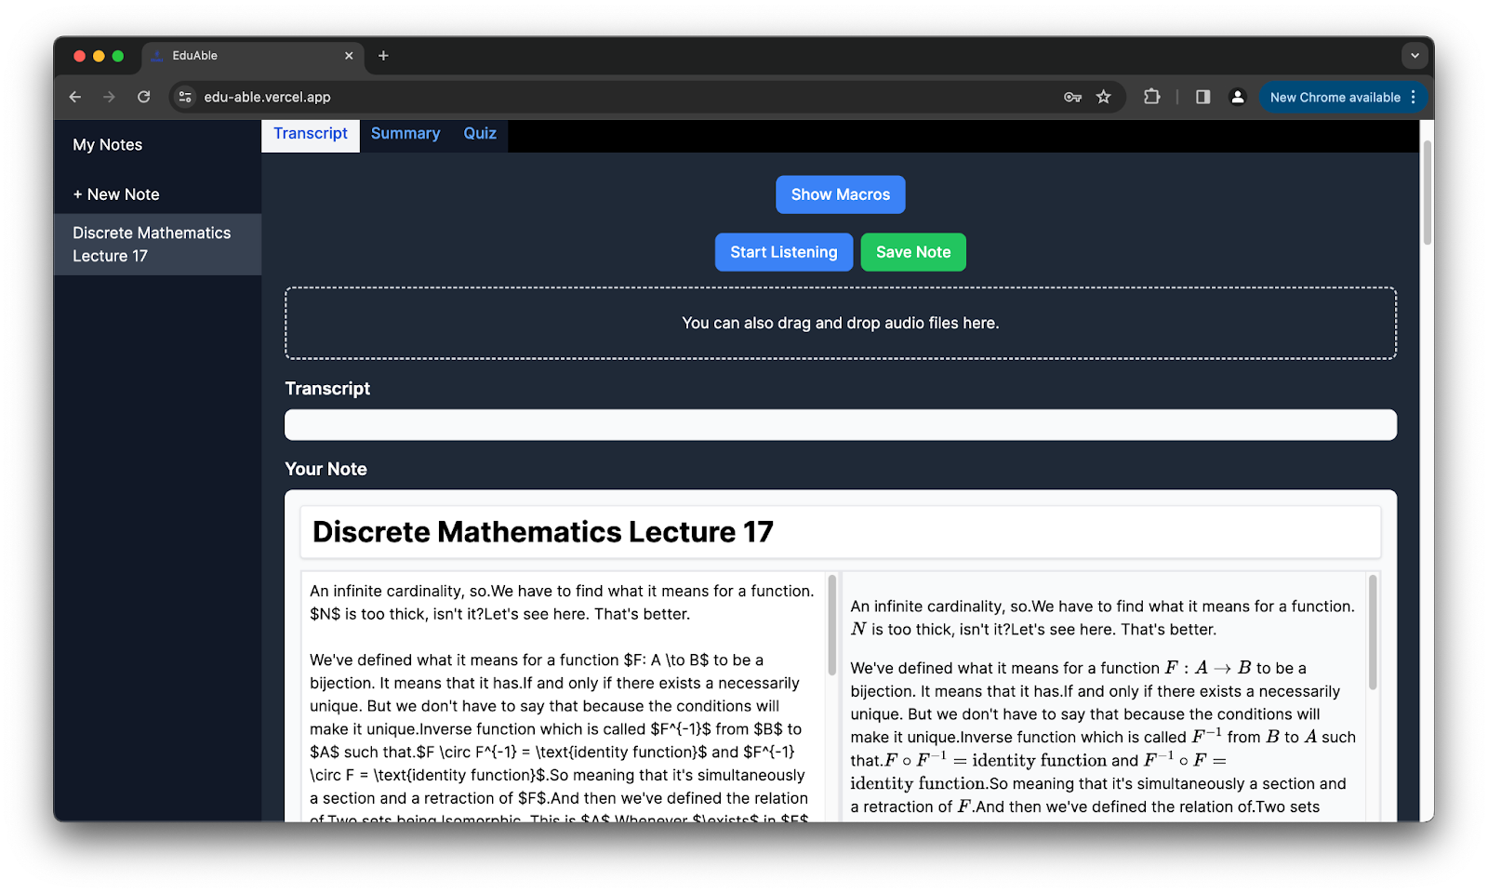Bookmark this page with the star icon
Viewport: 1488px width, 893px height.
click(x=1103, y=97)
